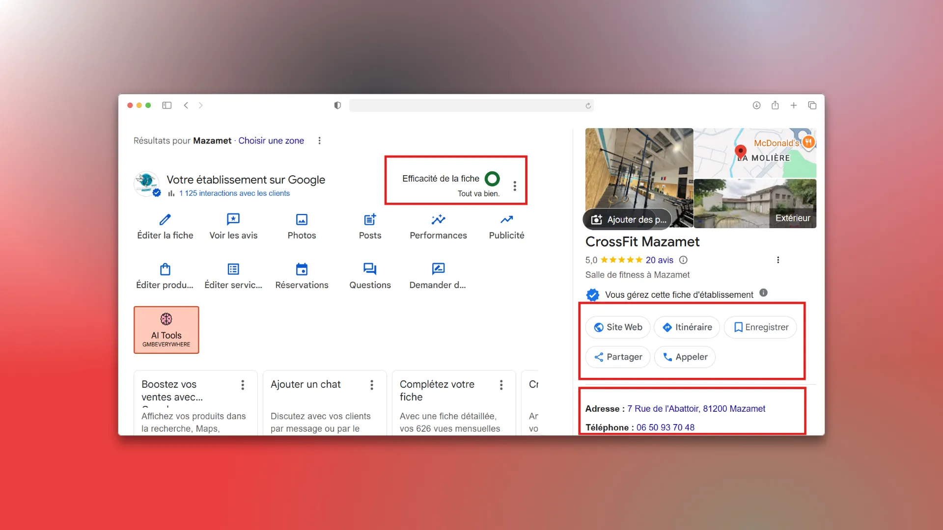Open the Choisir une zone link
The height and width of the screenshot is (530, 943).
coord(271,140)
